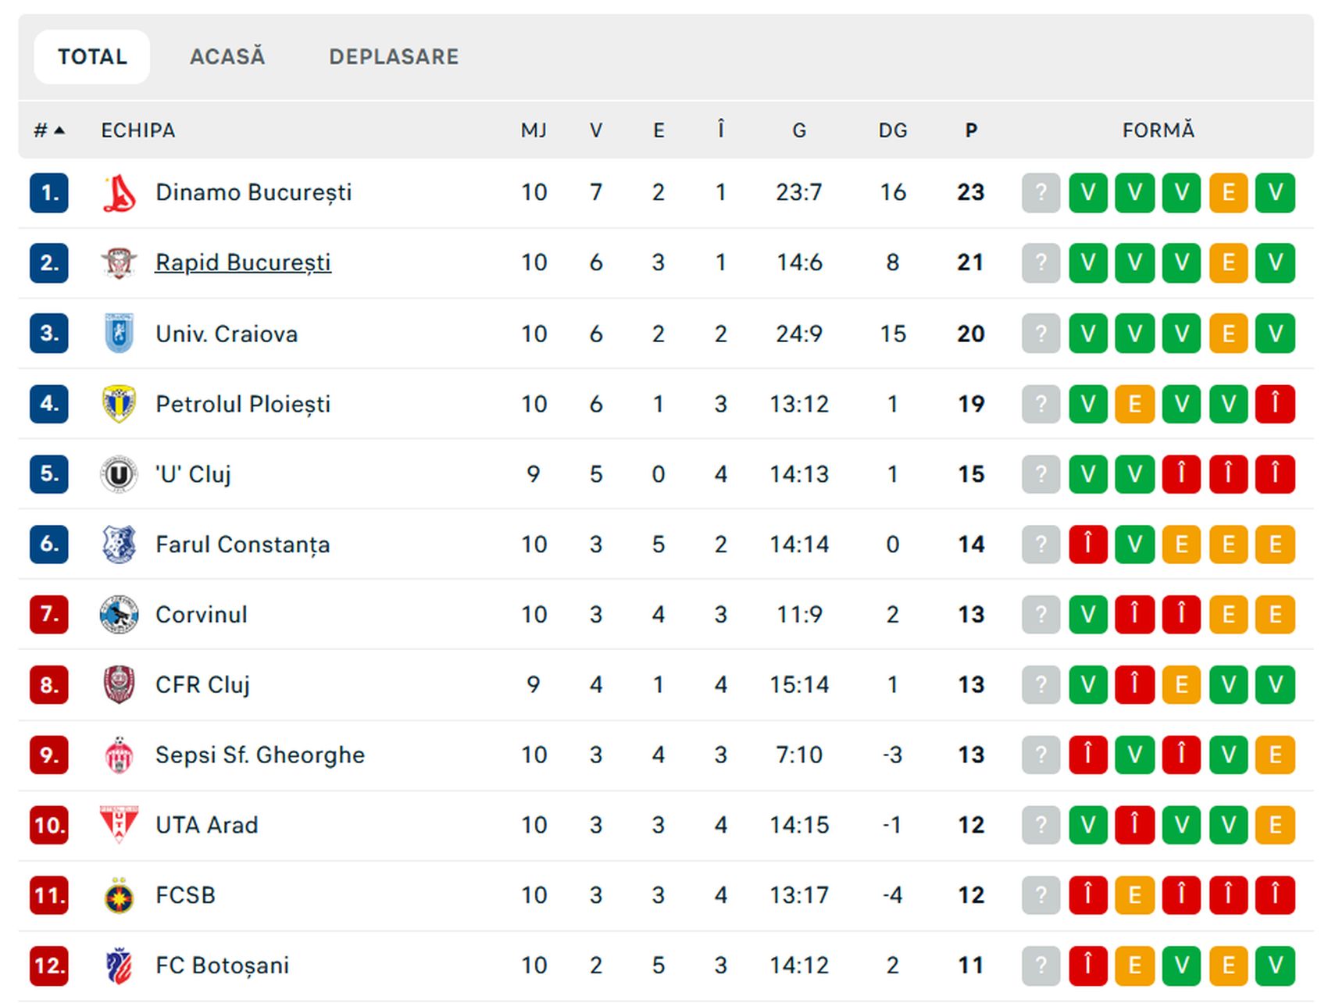
Task: Select the TOTAL tab
Action: 92,57
